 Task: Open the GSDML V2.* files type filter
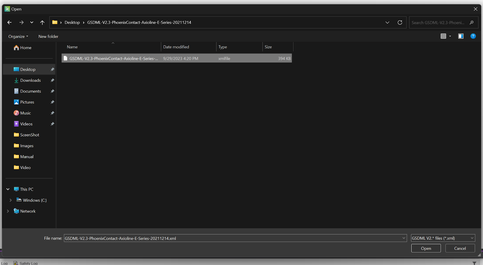point(443,238)
